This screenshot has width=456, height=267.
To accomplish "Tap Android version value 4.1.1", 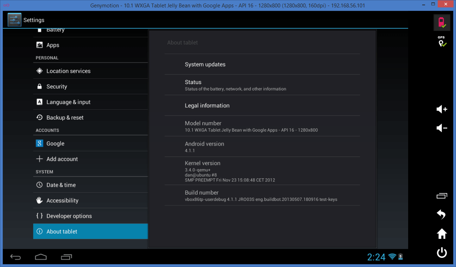I will point(190,151).
